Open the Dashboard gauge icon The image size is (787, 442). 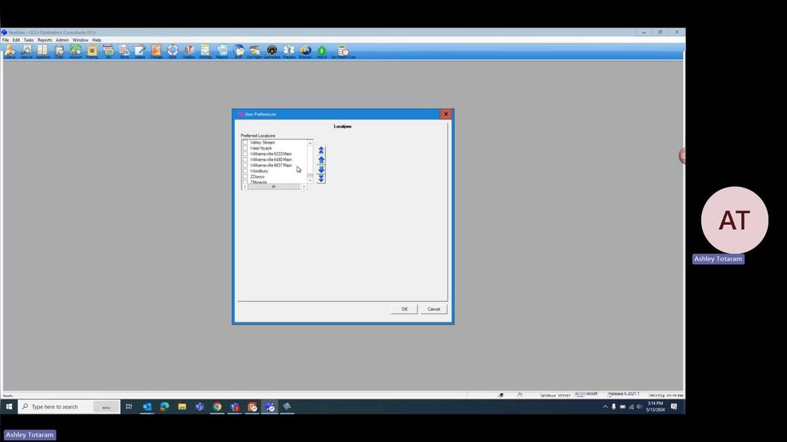click(272, 50)
